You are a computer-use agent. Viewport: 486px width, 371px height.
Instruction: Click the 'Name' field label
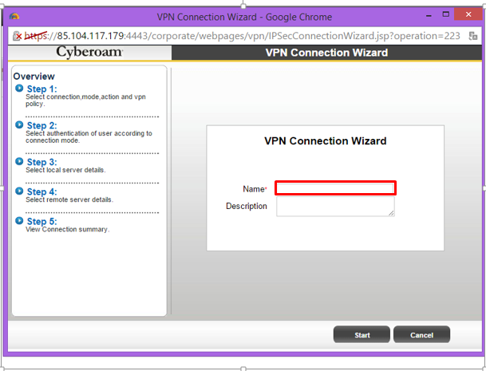pos(254,189)
